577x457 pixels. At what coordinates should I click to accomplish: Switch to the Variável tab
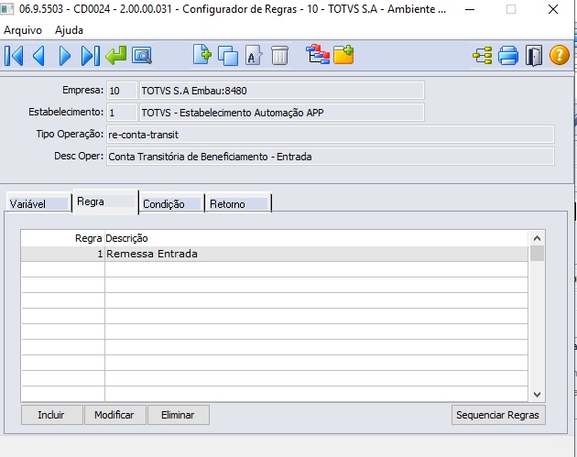tap(38, 203)
